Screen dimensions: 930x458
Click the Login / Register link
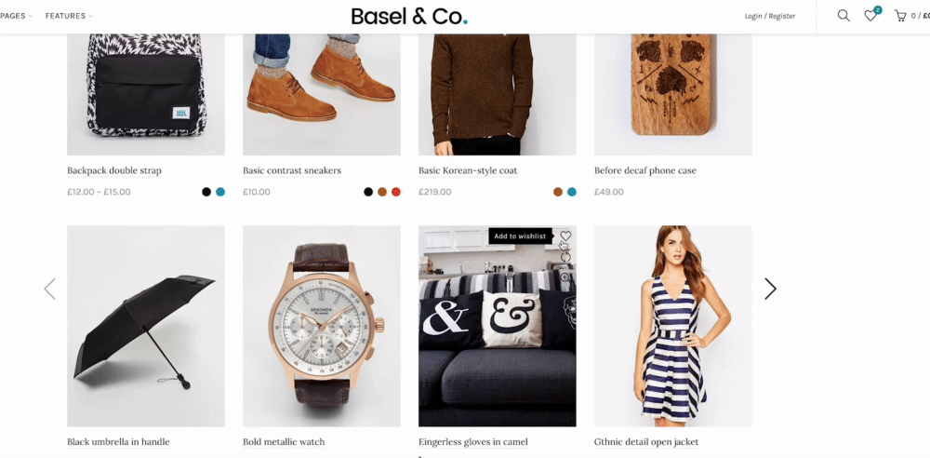pyautogui.click(x=770, y=16)
